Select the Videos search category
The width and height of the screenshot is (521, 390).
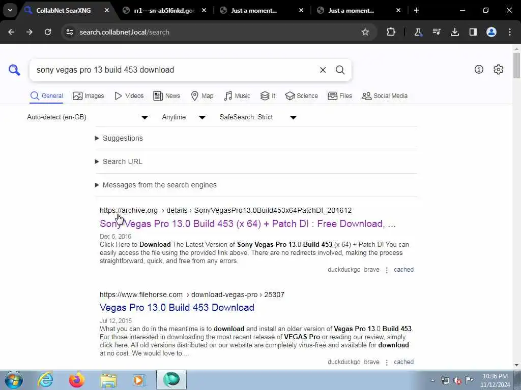(129, 96)
